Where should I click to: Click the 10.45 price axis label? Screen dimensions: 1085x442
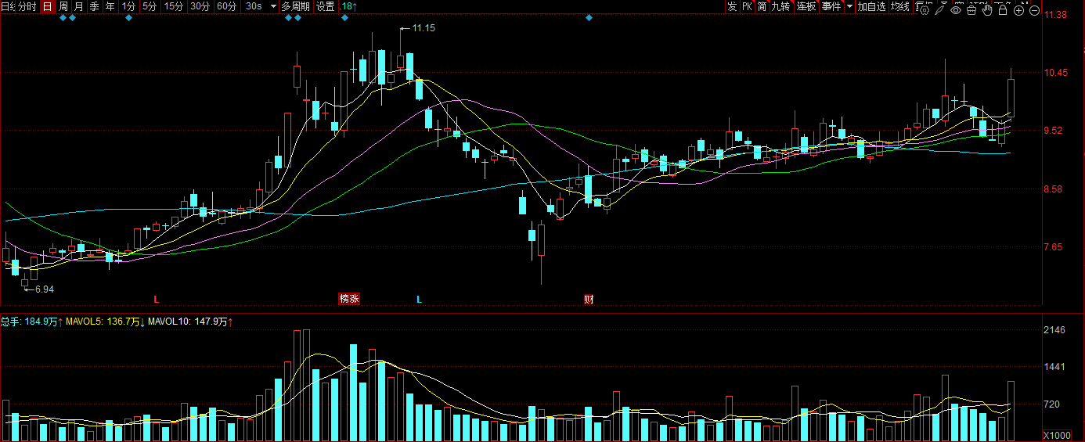(x=1057, y=73)
